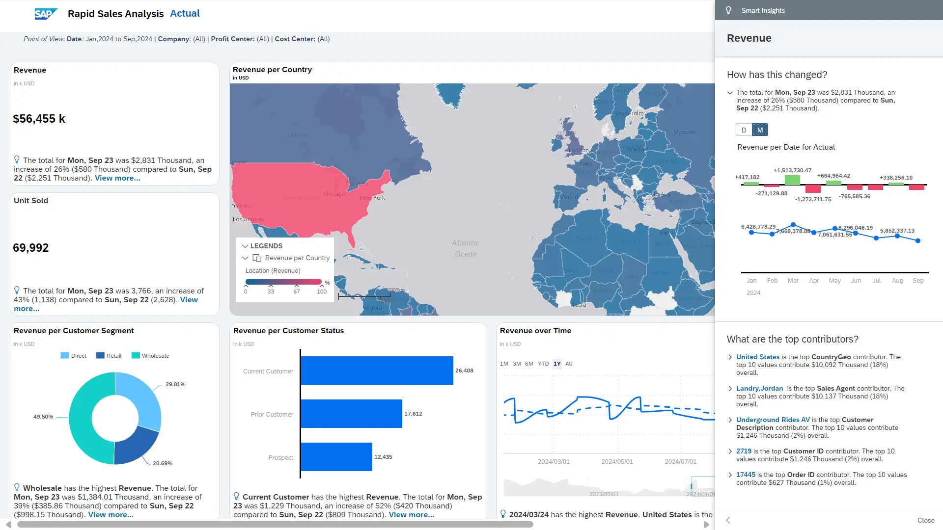Screen dimensions: 943x530
Task: Expand the Landry,Jordan contributor row
Action: click(730, 389)
